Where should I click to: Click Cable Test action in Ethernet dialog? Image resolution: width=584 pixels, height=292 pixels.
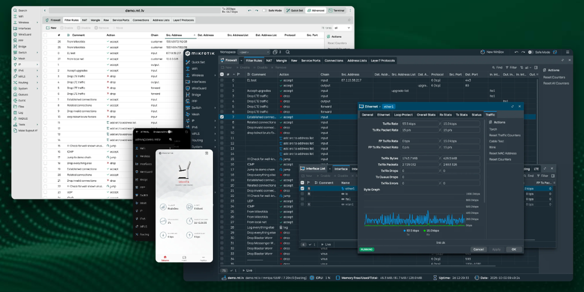(x=496, y=141)
